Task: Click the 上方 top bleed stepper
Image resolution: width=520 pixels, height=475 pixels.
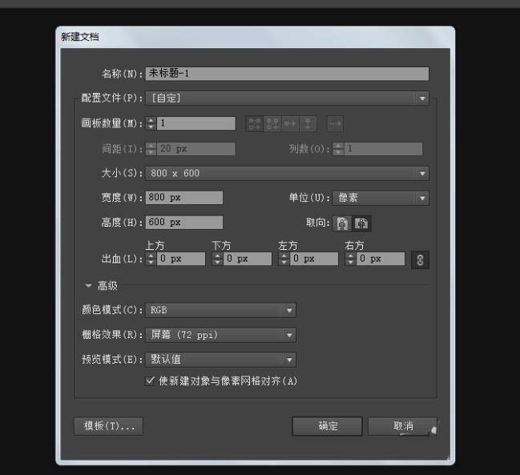Action: 151,259
